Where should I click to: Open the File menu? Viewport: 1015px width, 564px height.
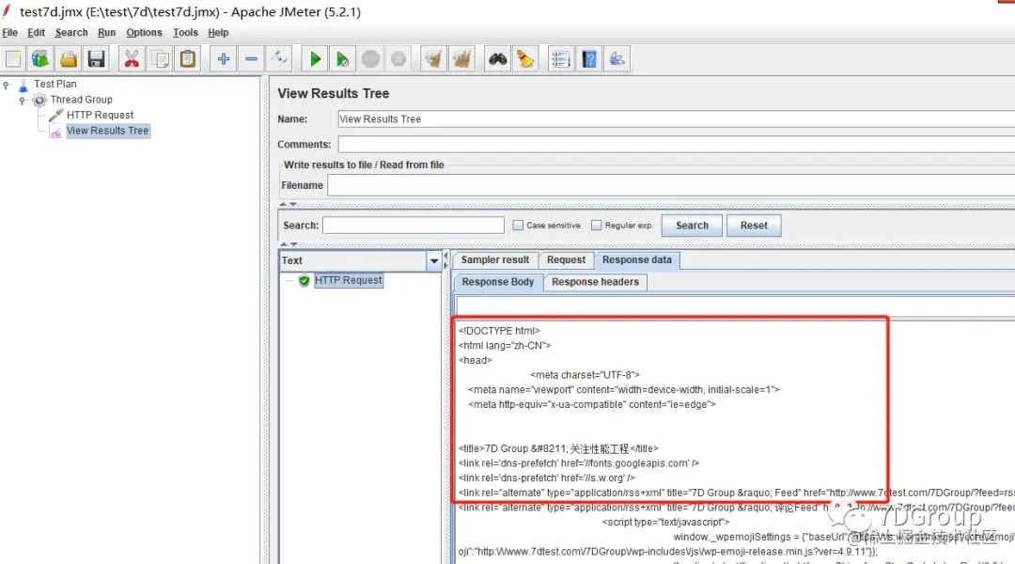point(9,32)
